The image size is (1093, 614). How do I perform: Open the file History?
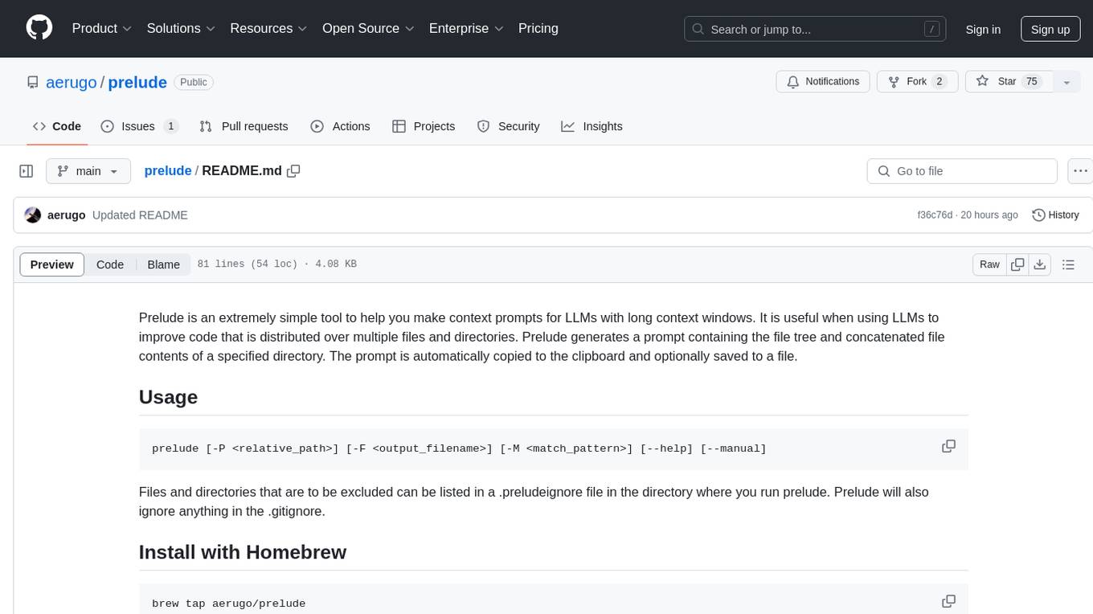tap(1055, 215)
